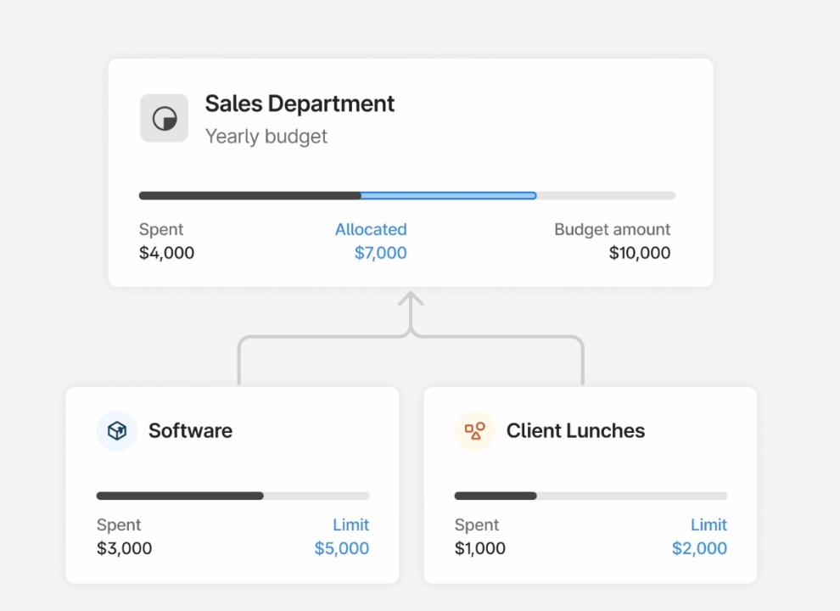This screenshot has width=840, height=611.
Task: Click the Limit label in Client Lunches
Action: [708, 525]
